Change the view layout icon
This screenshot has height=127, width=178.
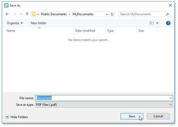click(152, 23)
